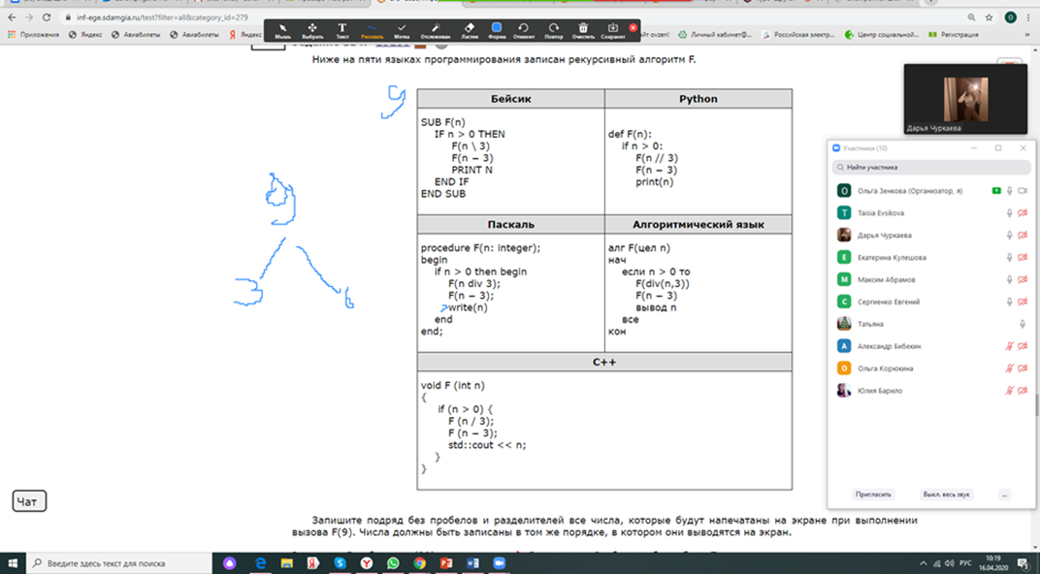
Task: Open the Приложения bookmarks shortcut
Action: (33, 35)
